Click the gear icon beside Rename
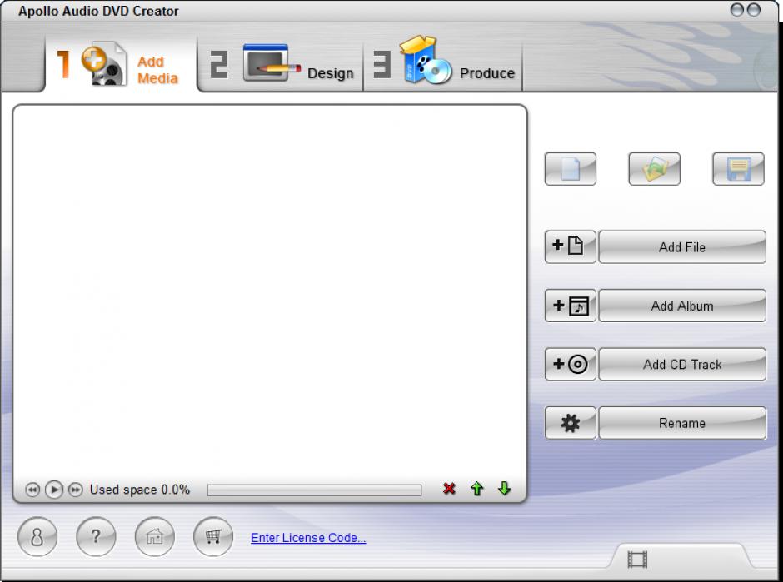The image size is (783, 582). 570,423
